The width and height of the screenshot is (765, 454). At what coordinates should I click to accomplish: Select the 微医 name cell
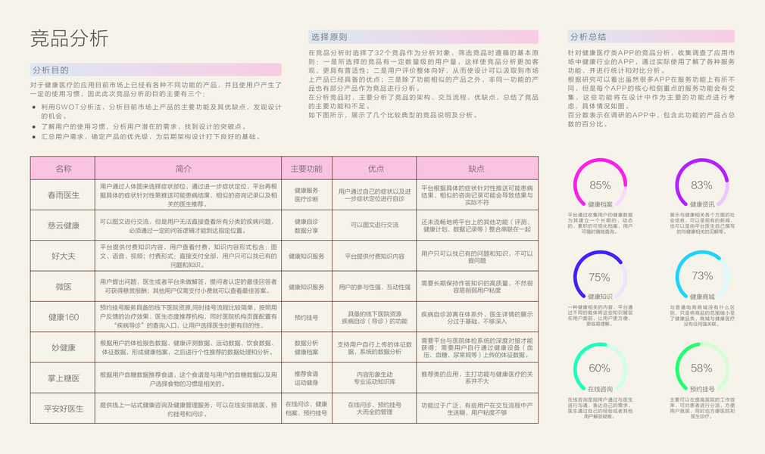tap(63, 287)
